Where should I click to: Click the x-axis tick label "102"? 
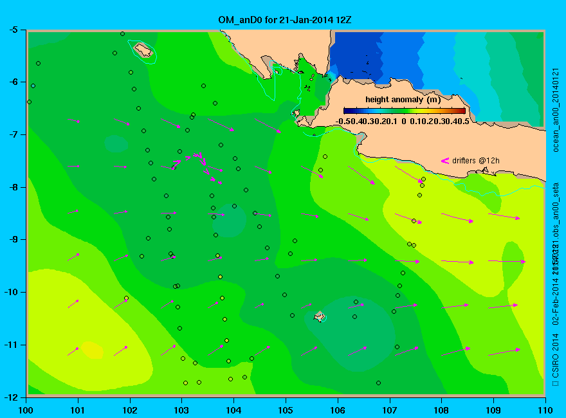point(130,410)
